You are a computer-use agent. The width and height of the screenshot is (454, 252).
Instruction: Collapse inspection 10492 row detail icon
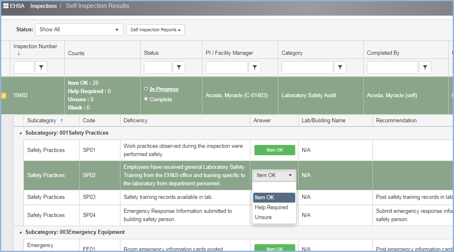click(4, 96)
